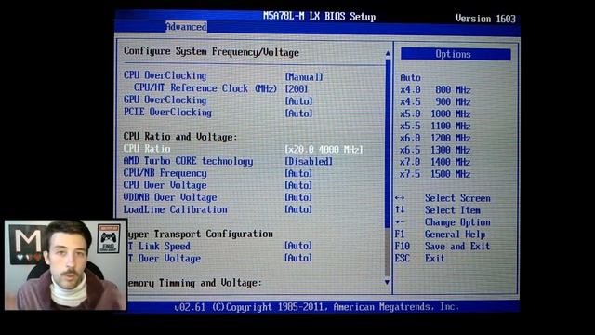The height and width of the screenshot is (335, 595).
Task: Click the Memory Timming and Voltage heading
Action: click(194, 283)
